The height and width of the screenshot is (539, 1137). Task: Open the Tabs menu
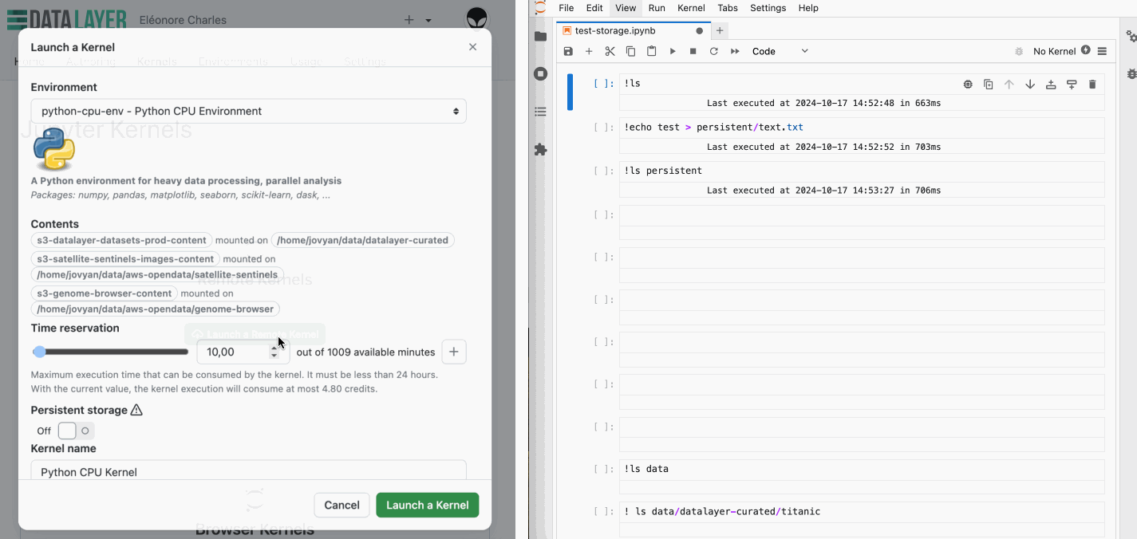(728, 8)
